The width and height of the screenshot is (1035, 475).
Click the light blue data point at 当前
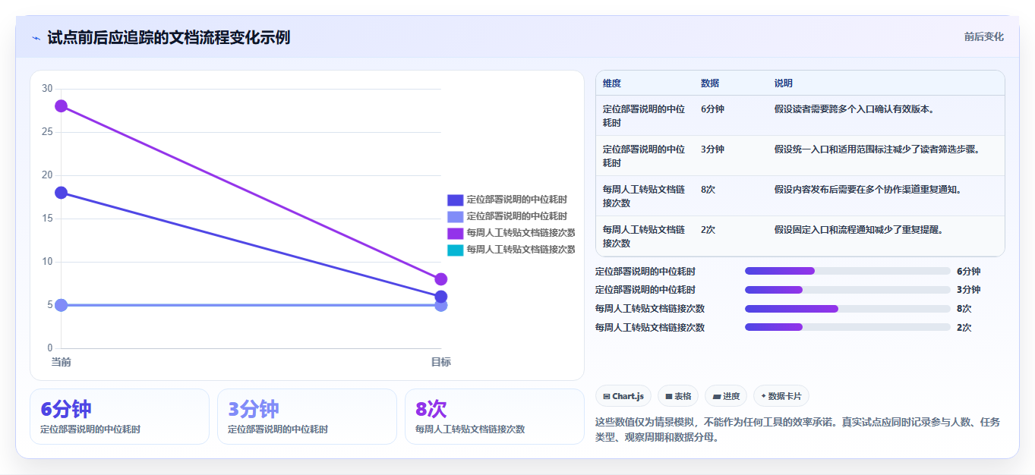(x=62, y=305)
